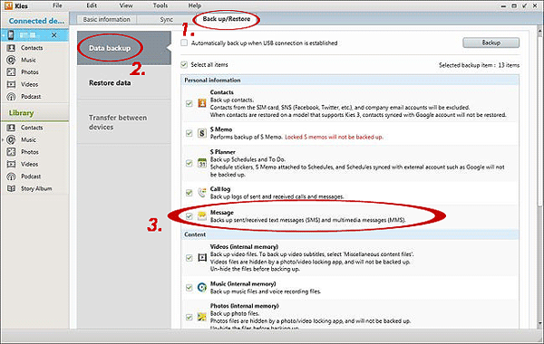Click the Music icon under Connected devices
The height and width of the screenshot is (344, 544).
click(x=11, y=60)
